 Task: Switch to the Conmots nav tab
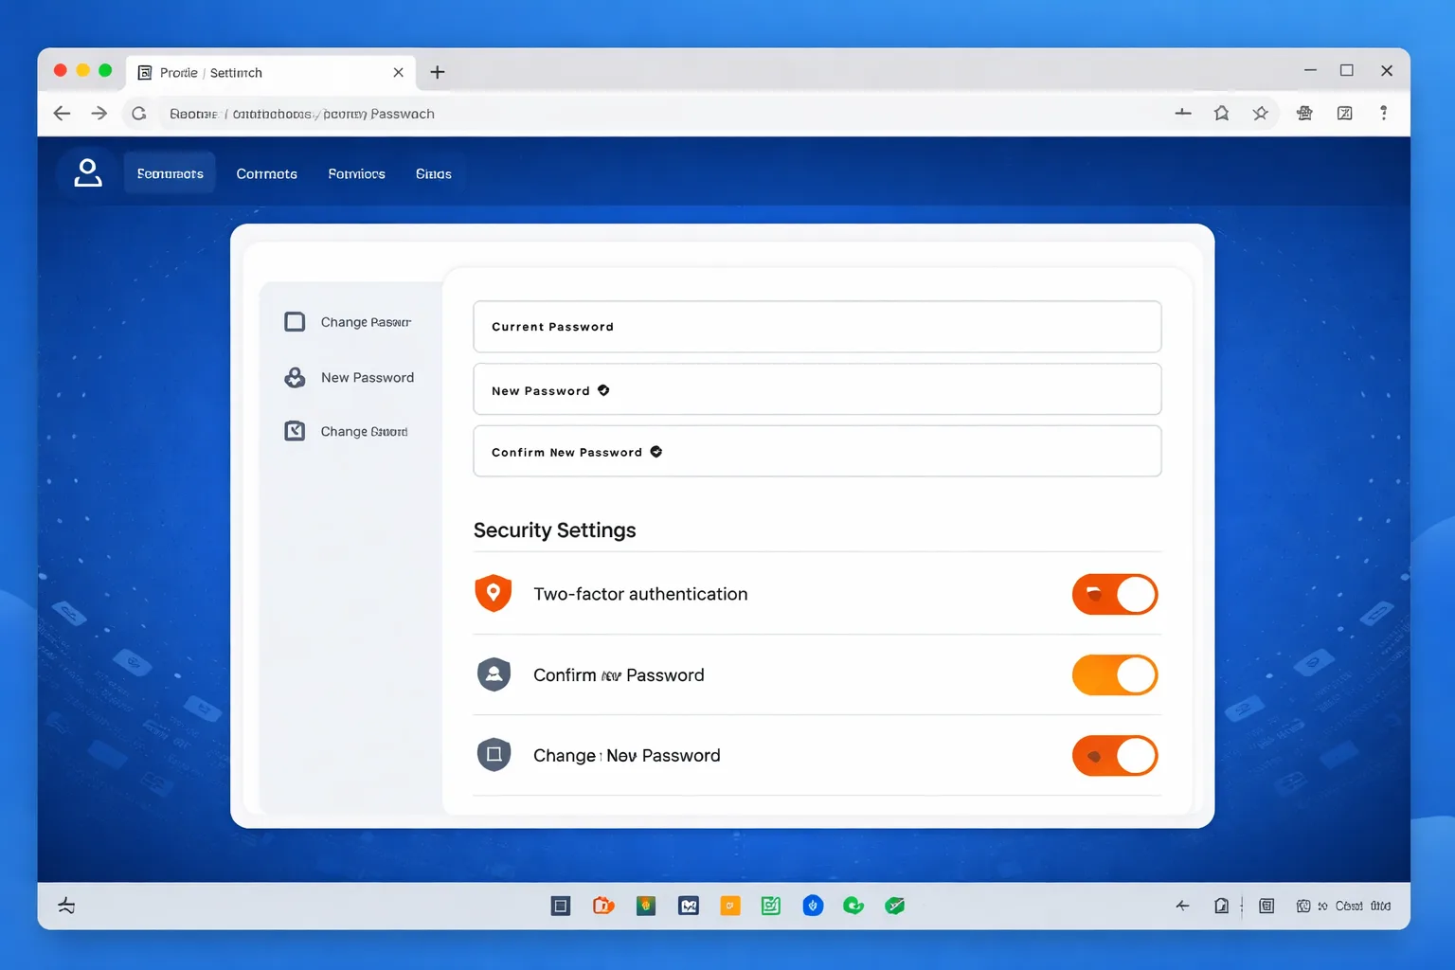(267, 173)
